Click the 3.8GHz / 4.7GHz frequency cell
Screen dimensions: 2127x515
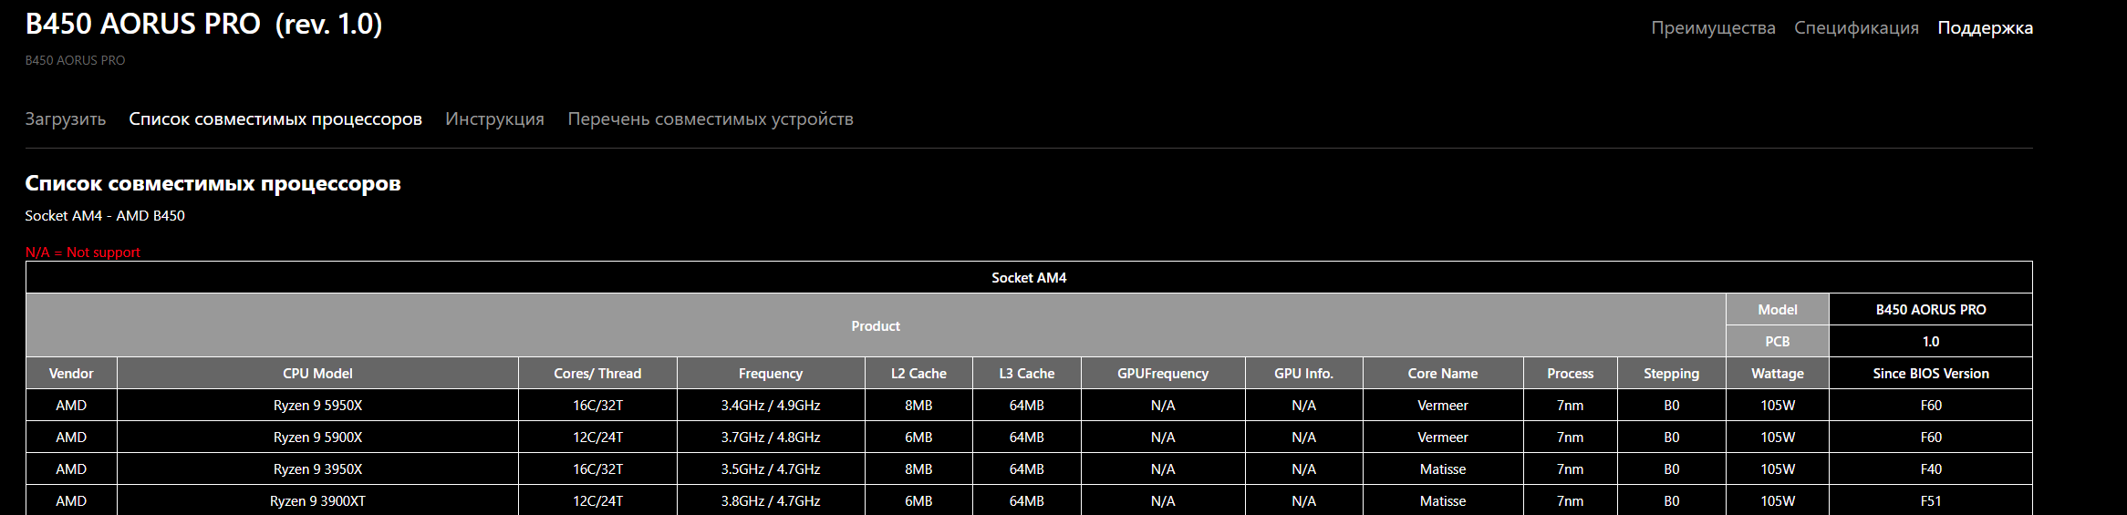771,500
